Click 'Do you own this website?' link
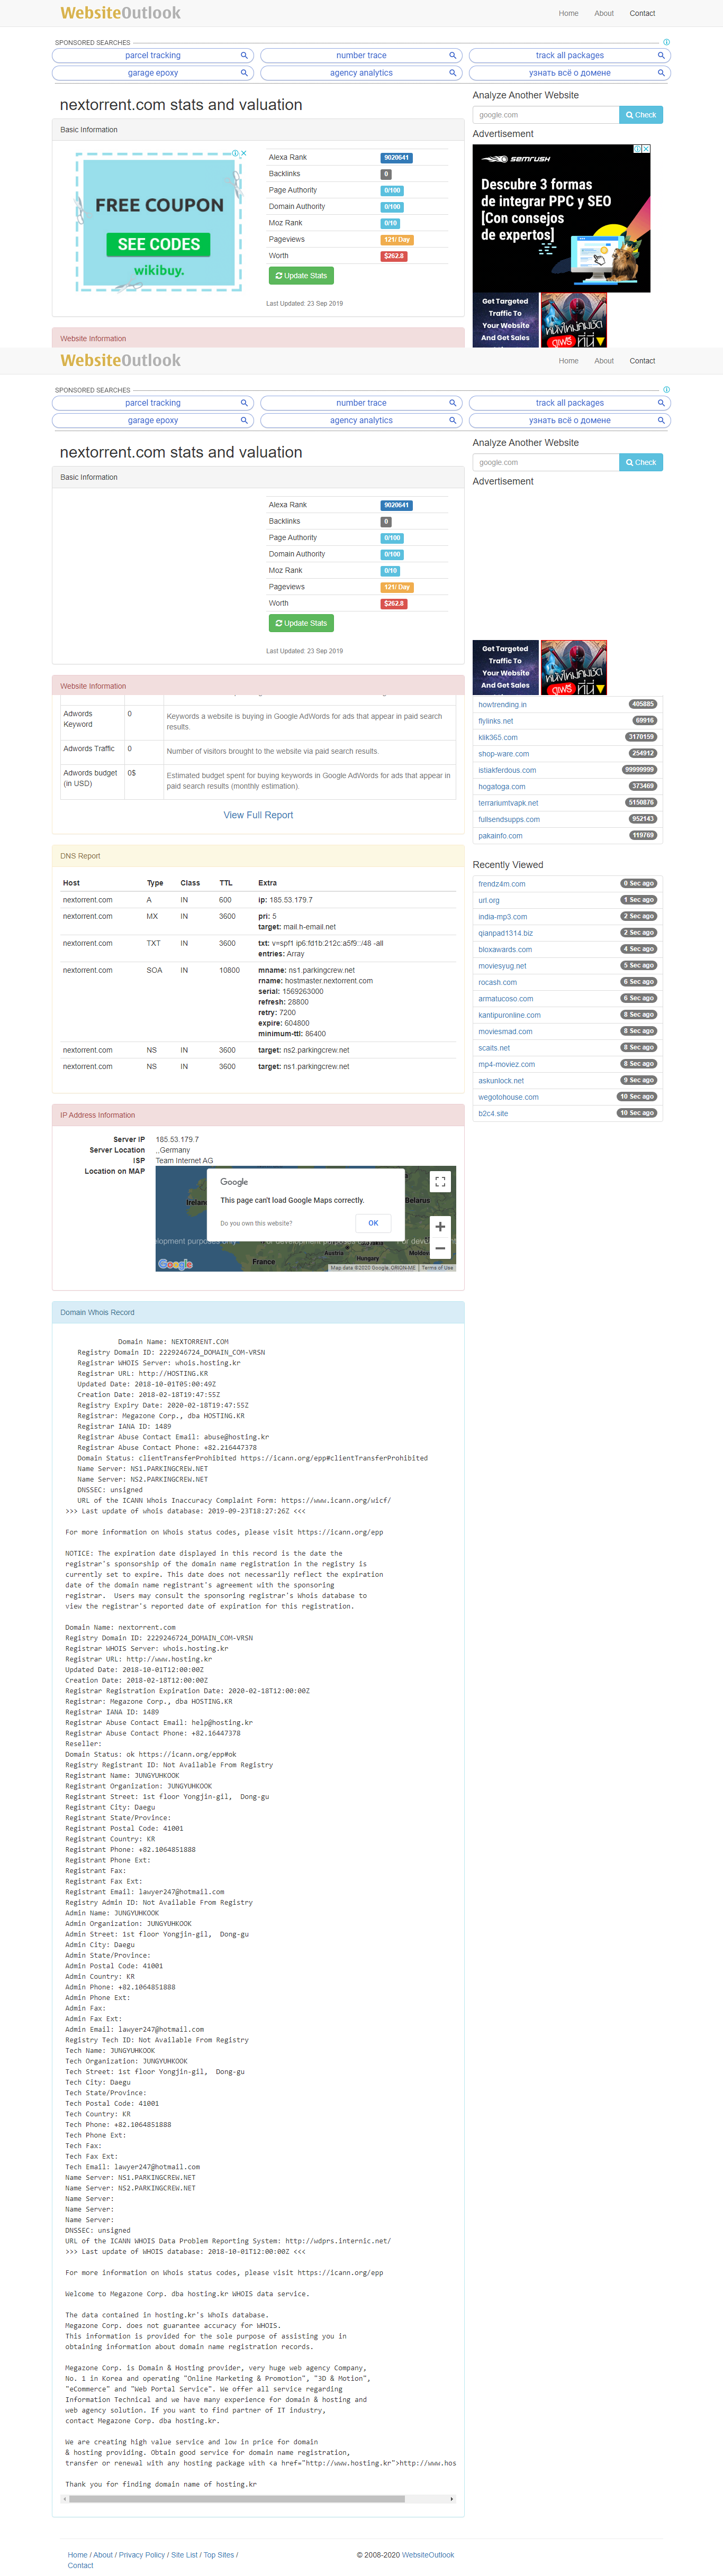The image size is (723, 2576). [256, 1223]
